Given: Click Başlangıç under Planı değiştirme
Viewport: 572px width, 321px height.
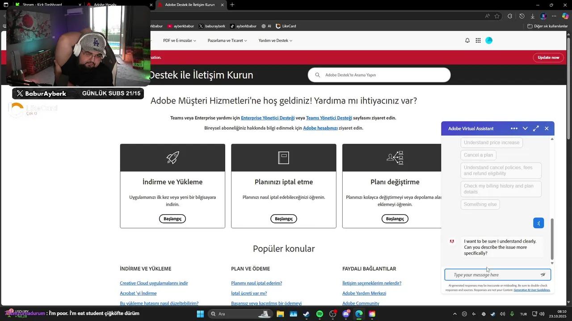Looking at the screenshot, I should (x=395, y=219).
